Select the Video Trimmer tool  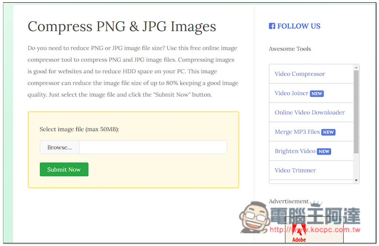(295, 171)
